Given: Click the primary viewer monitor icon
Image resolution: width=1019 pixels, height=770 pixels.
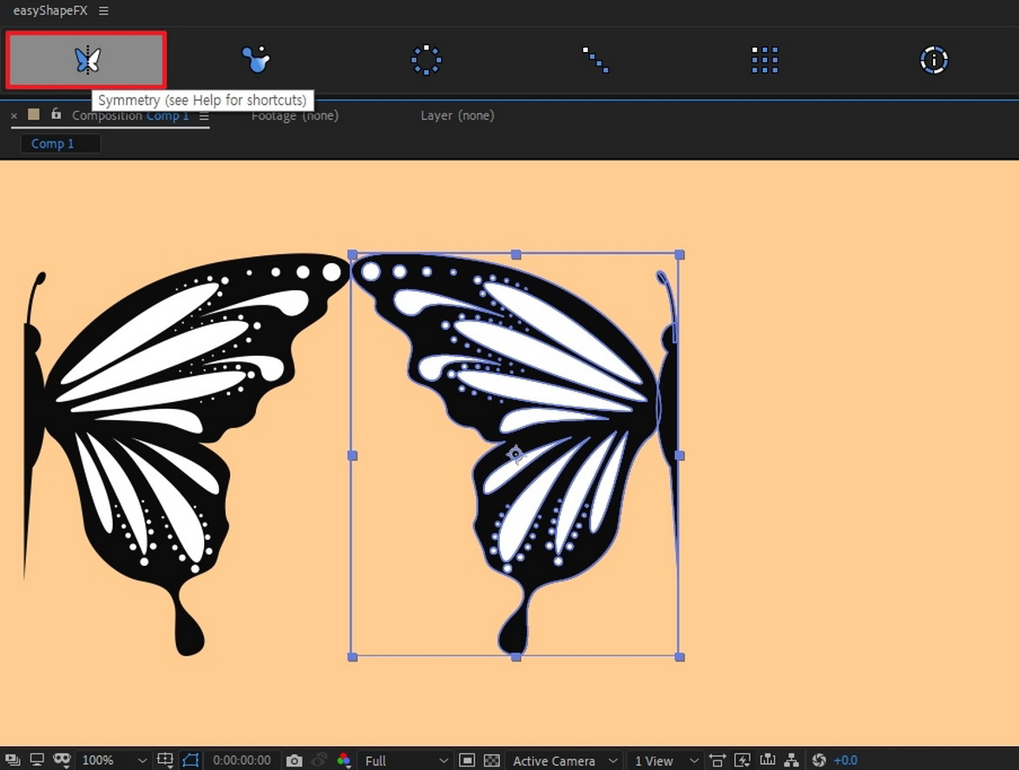Looking at the screenshot, I should pyautogui.click(x=37, y=760).
